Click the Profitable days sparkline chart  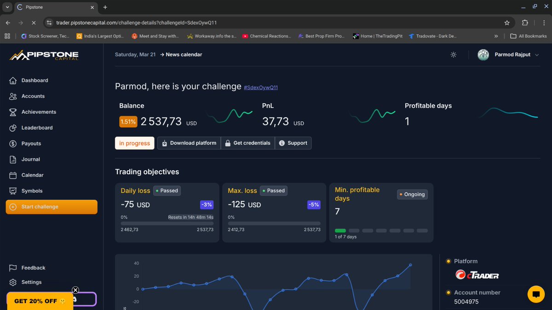[x=508, y=113]
